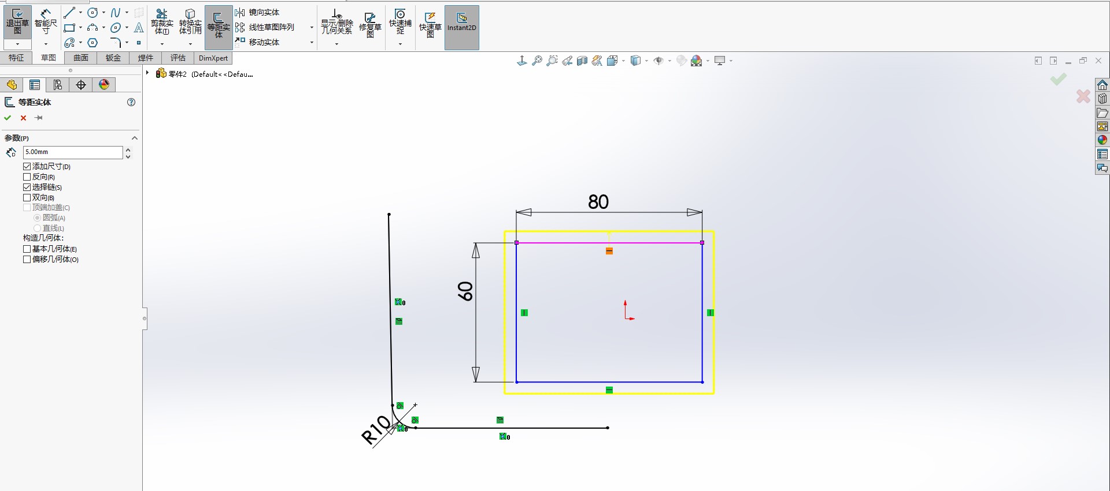Switch to the 焊件 (Weldments) tab
1110x491 pixels.
[x=146, y=58]
